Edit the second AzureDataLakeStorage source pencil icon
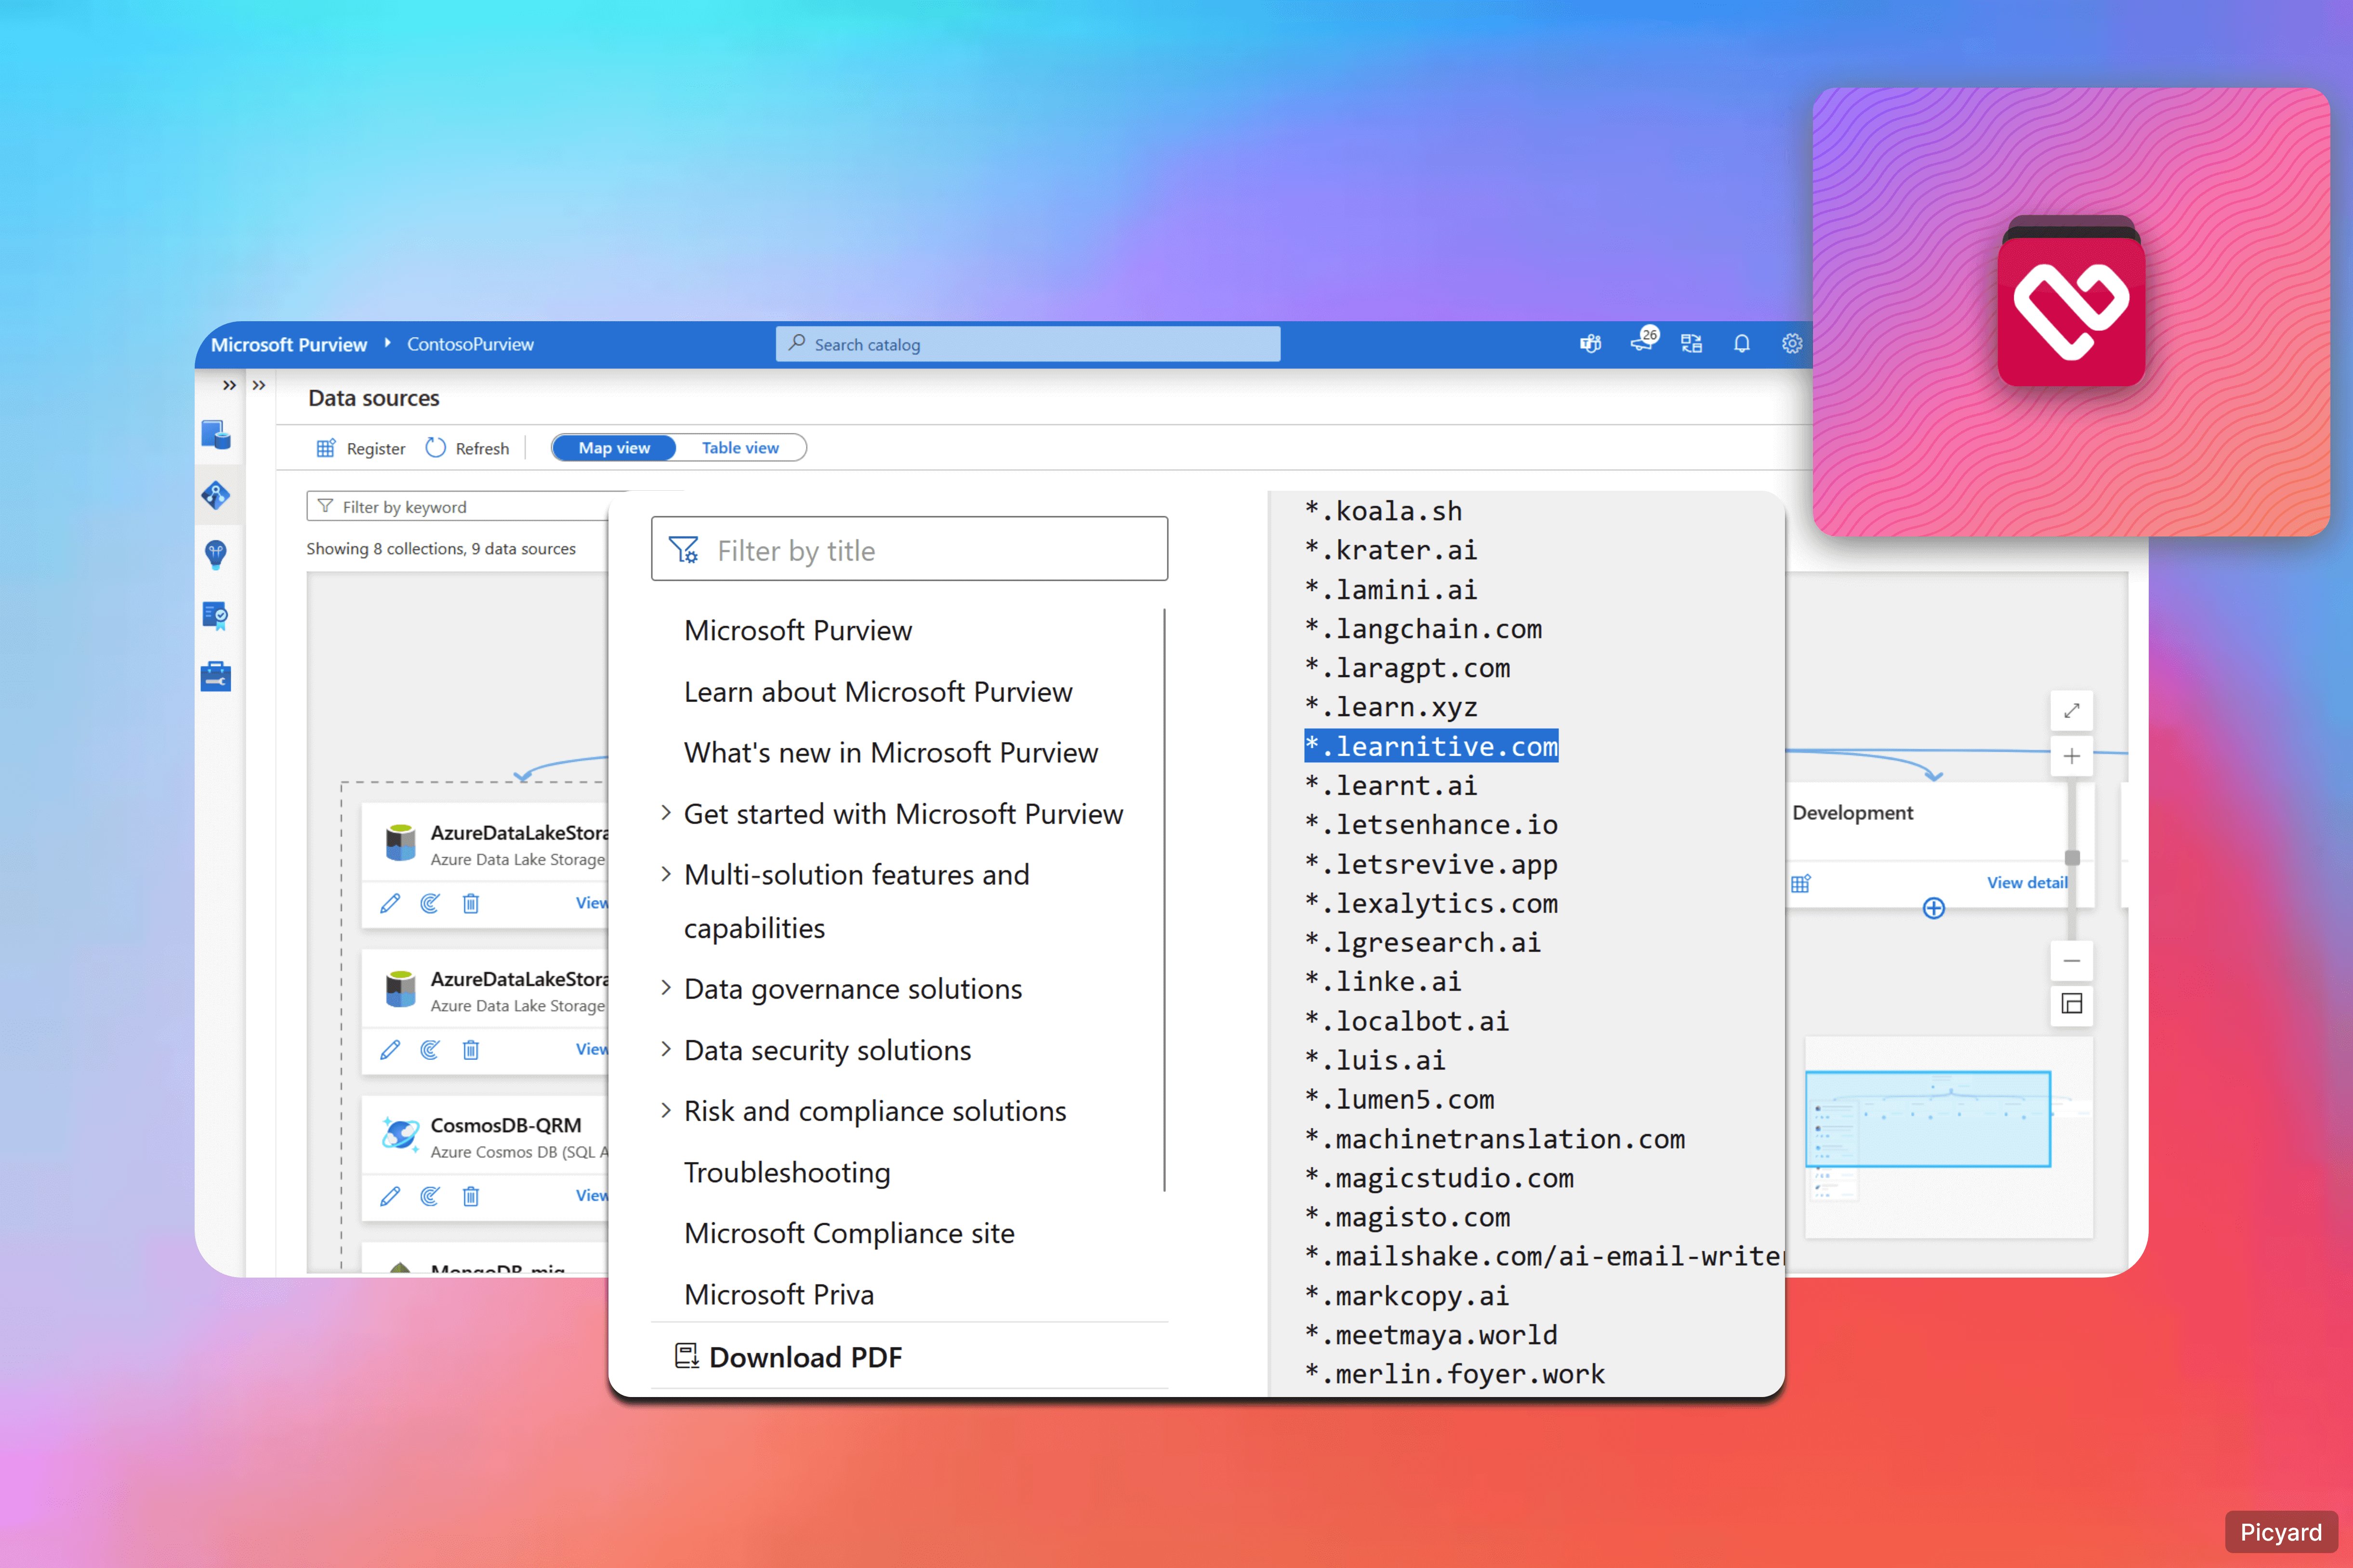2353x1568 pixels. pyautogui.click(x=390, y=1050)
